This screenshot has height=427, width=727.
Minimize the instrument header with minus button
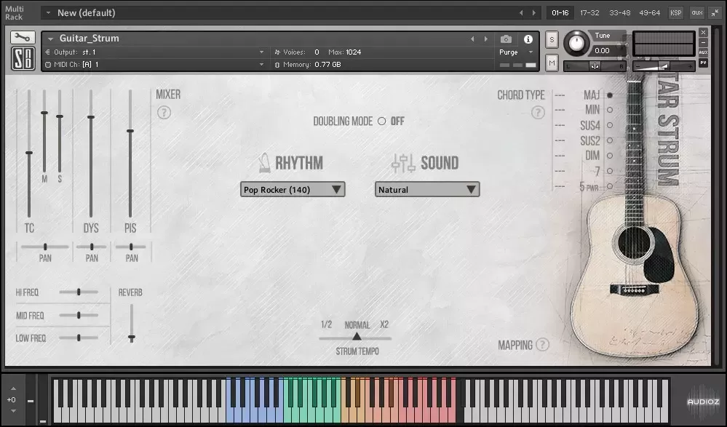point(704,43)
